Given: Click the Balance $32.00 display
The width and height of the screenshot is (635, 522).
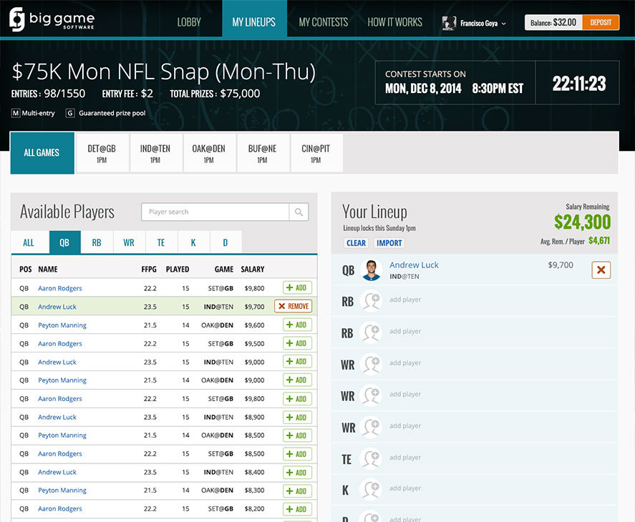Looking at the screenshot, I should pyautogui.click(x=553, y=22).
